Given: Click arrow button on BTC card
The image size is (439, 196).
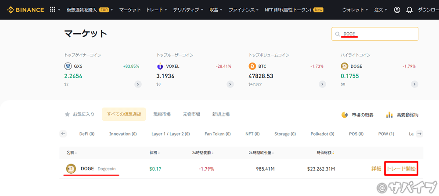Looking at the screenshot, I should click(323, 84).
